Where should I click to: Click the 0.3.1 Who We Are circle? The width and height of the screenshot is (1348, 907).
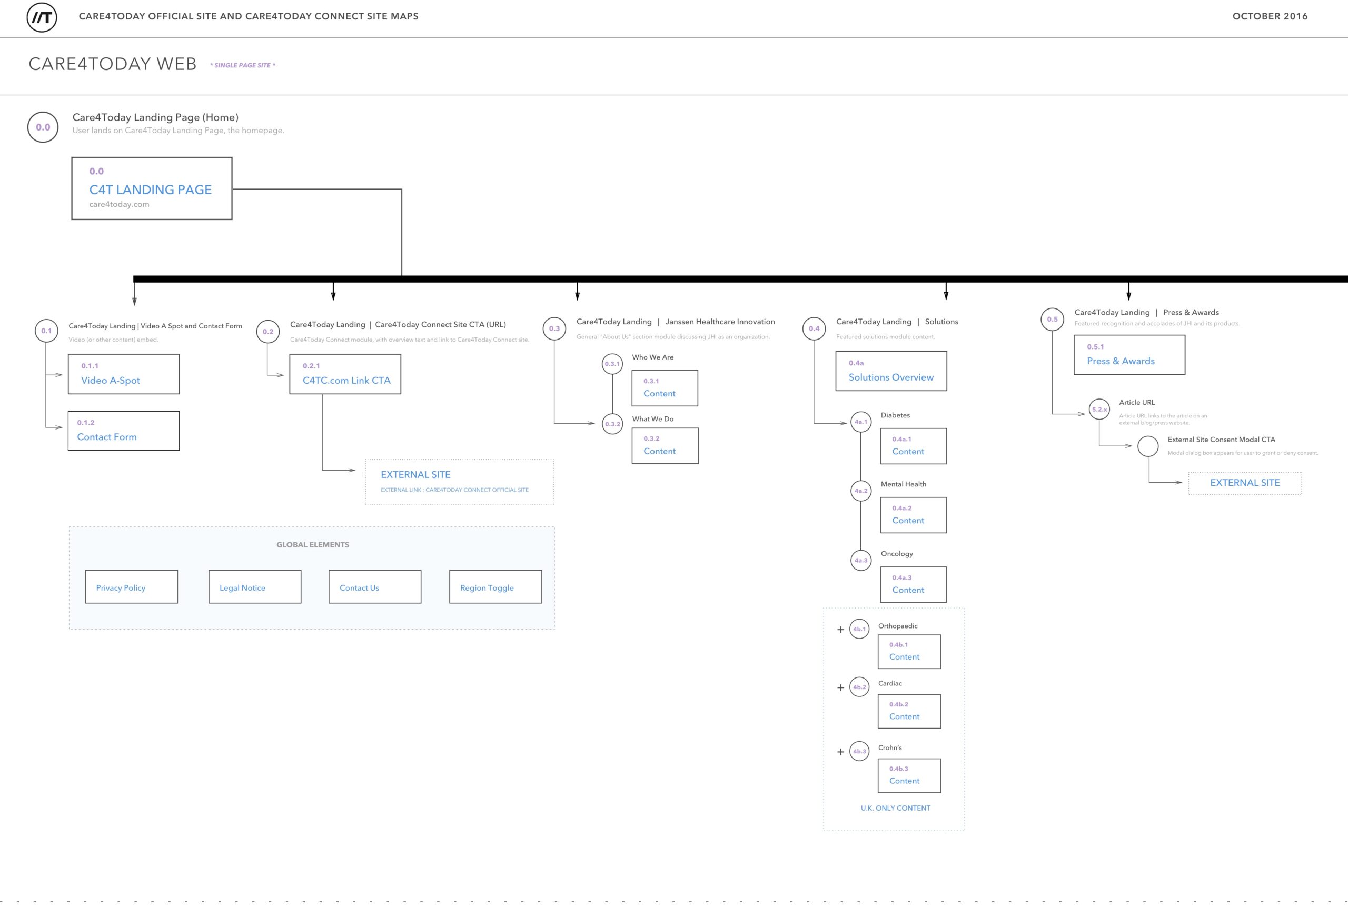[x=612, y=364]
